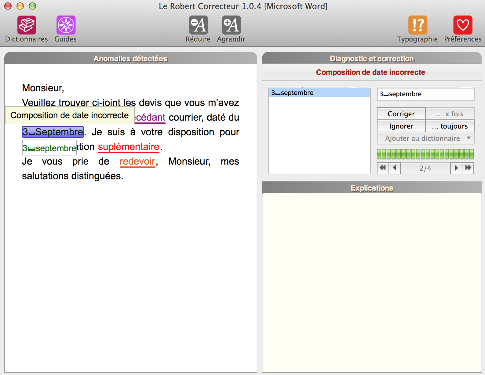Click the 'Composition de date incorrecte' tooltip
The height and width of the screenshot is (375, 485).
point(70,115)
